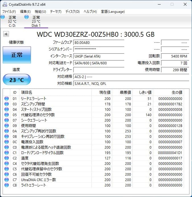Click status orb for 05 代替処理済のセクタ数 row

[7, 115]
